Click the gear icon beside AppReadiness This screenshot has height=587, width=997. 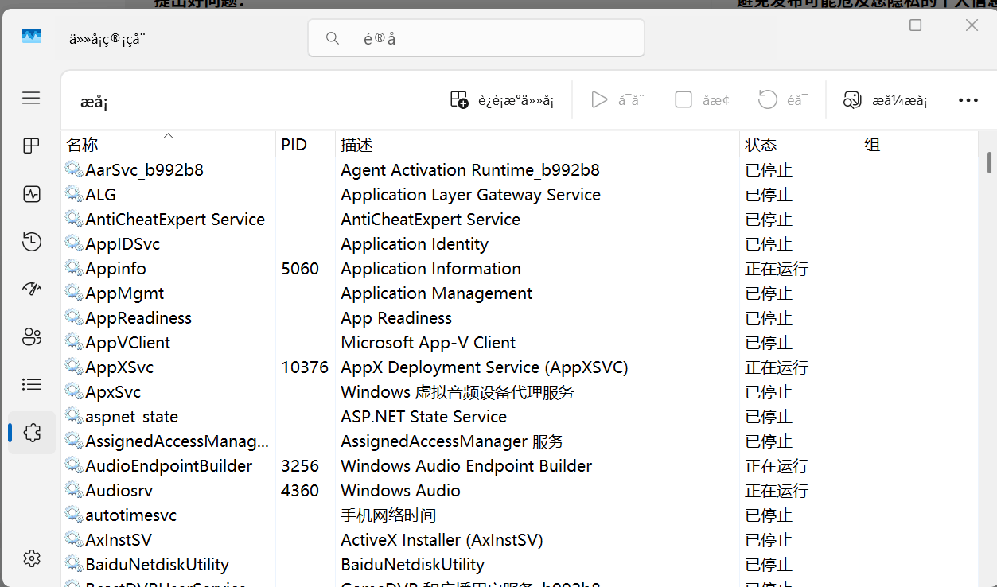tap(74, 317)
